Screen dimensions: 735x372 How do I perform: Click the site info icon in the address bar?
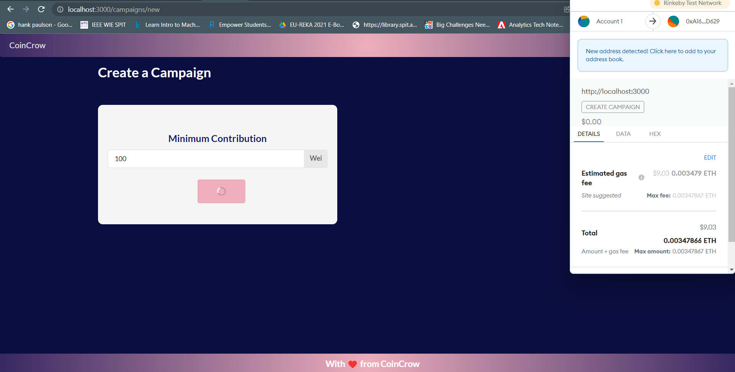pos(60,9)
